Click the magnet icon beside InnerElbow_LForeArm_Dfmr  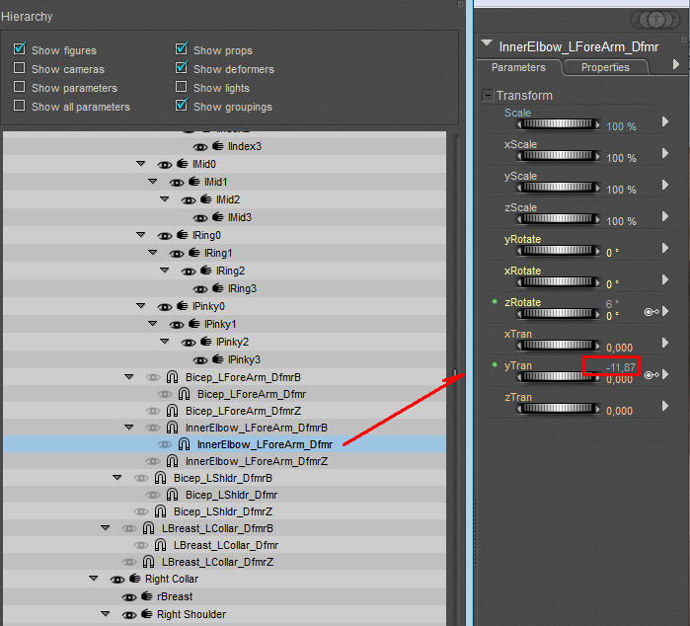pyautogui.click(x=184, y=444)
